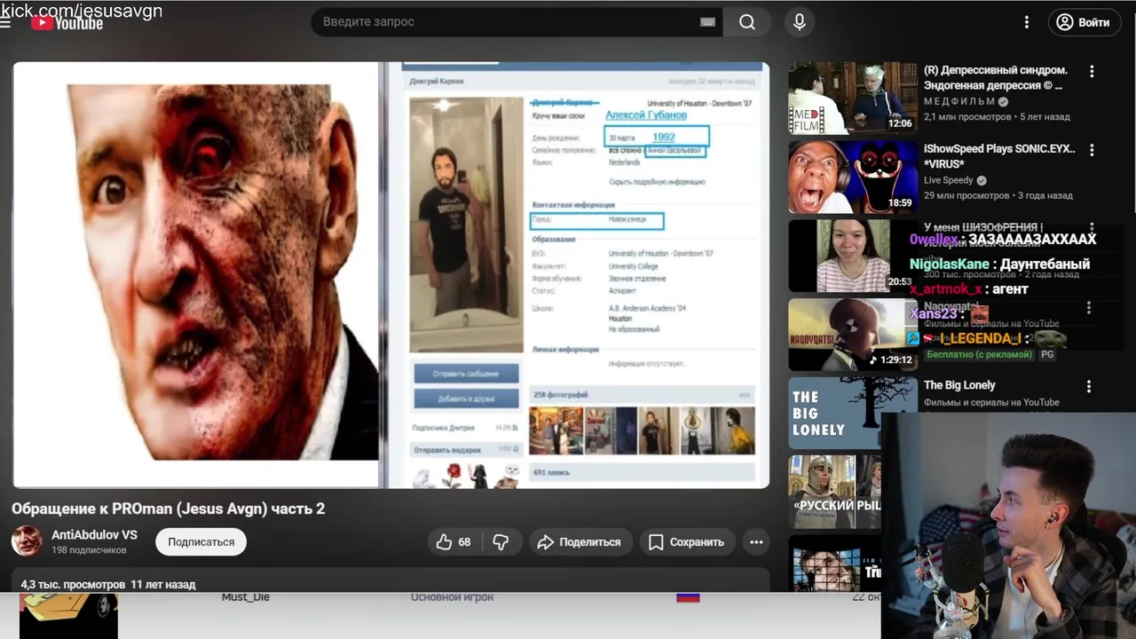
Task: Open Депрессивный синдром video thumbnail
Action: (853, 98)
